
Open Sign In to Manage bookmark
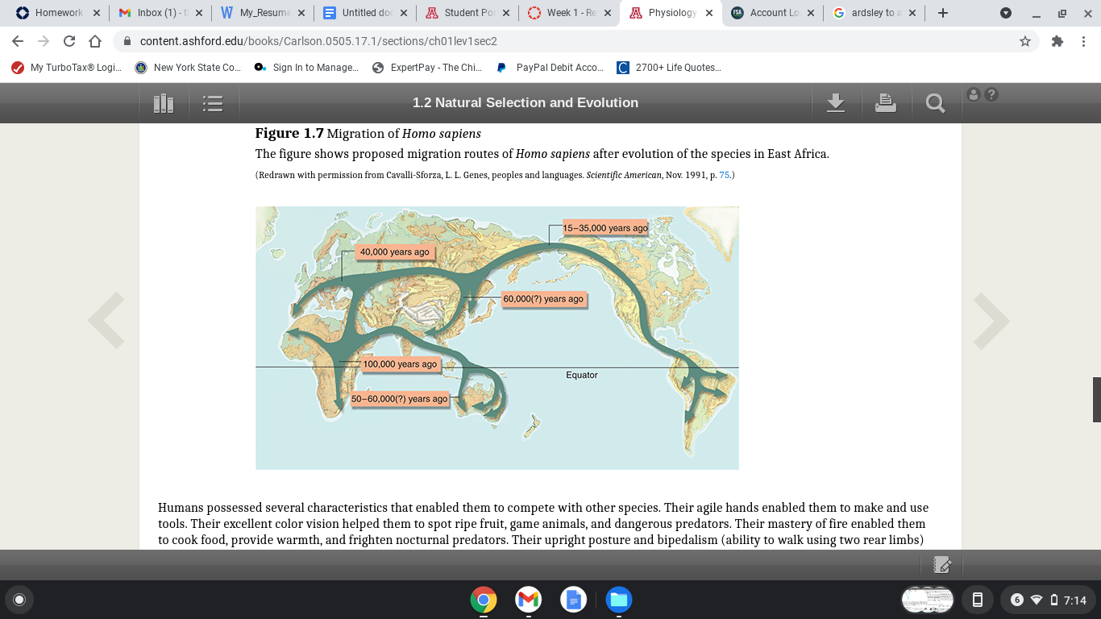[x=306, y=68]
